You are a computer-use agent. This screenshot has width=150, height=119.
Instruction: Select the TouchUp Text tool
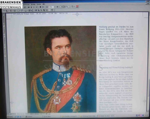(52, 10)
